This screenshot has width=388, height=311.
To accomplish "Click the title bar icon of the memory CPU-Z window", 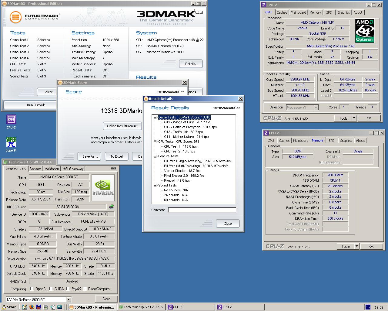I will pyautogui.click(x=266, y=133).
